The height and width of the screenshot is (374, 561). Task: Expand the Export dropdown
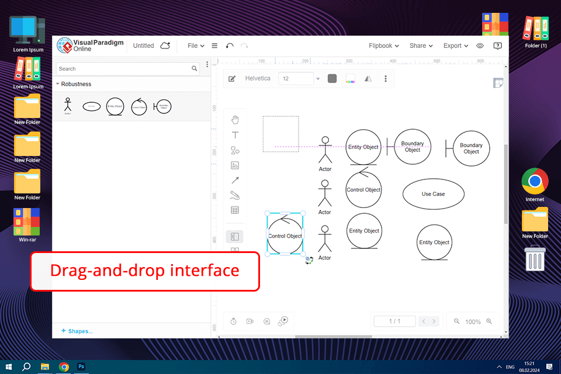click(456, 46)
